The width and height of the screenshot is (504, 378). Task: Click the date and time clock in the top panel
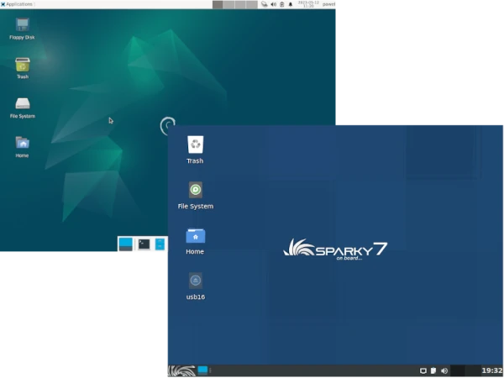(x=308, y=4)
